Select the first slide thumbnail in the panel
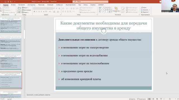The height and width of the screenshot is (100, 179). coord(11,25)
